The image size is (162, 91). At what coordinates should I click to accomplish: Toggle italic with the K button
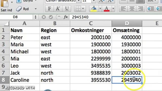coord(58,9)
